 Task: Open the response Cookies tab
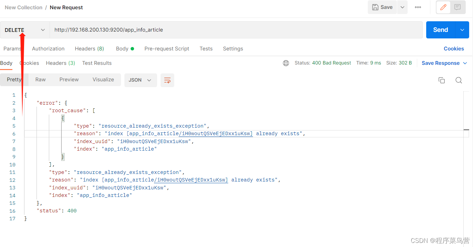click(x=29, y=63)
